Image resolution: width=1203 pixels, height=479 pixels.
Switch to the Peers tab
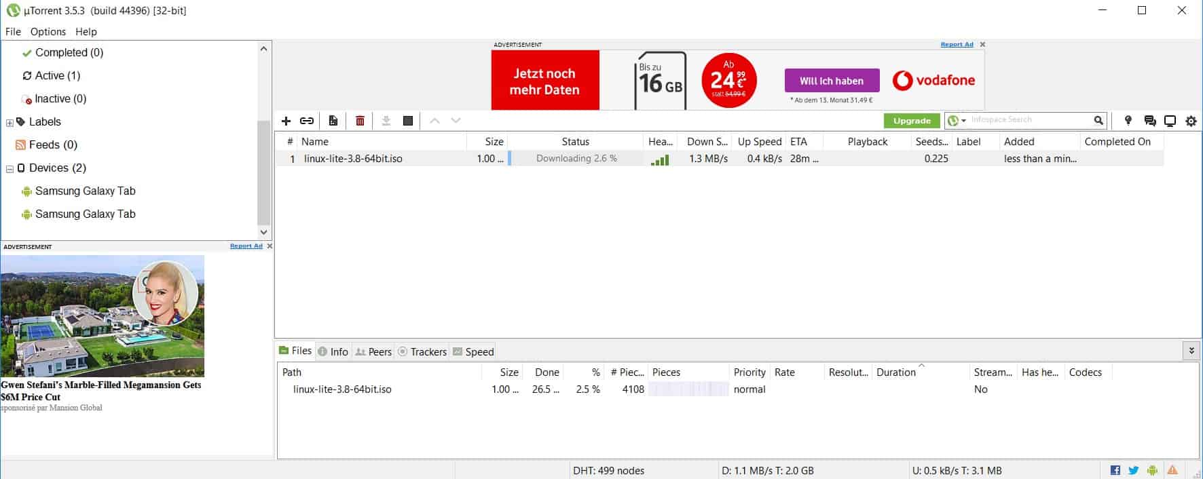coord(373,351)
